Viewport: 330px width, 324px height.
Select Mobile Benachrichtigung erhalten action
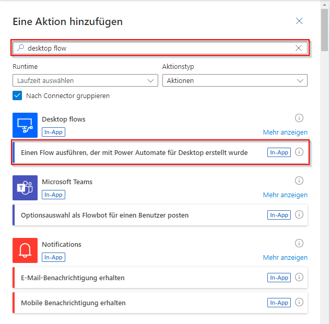coord(160,303)
